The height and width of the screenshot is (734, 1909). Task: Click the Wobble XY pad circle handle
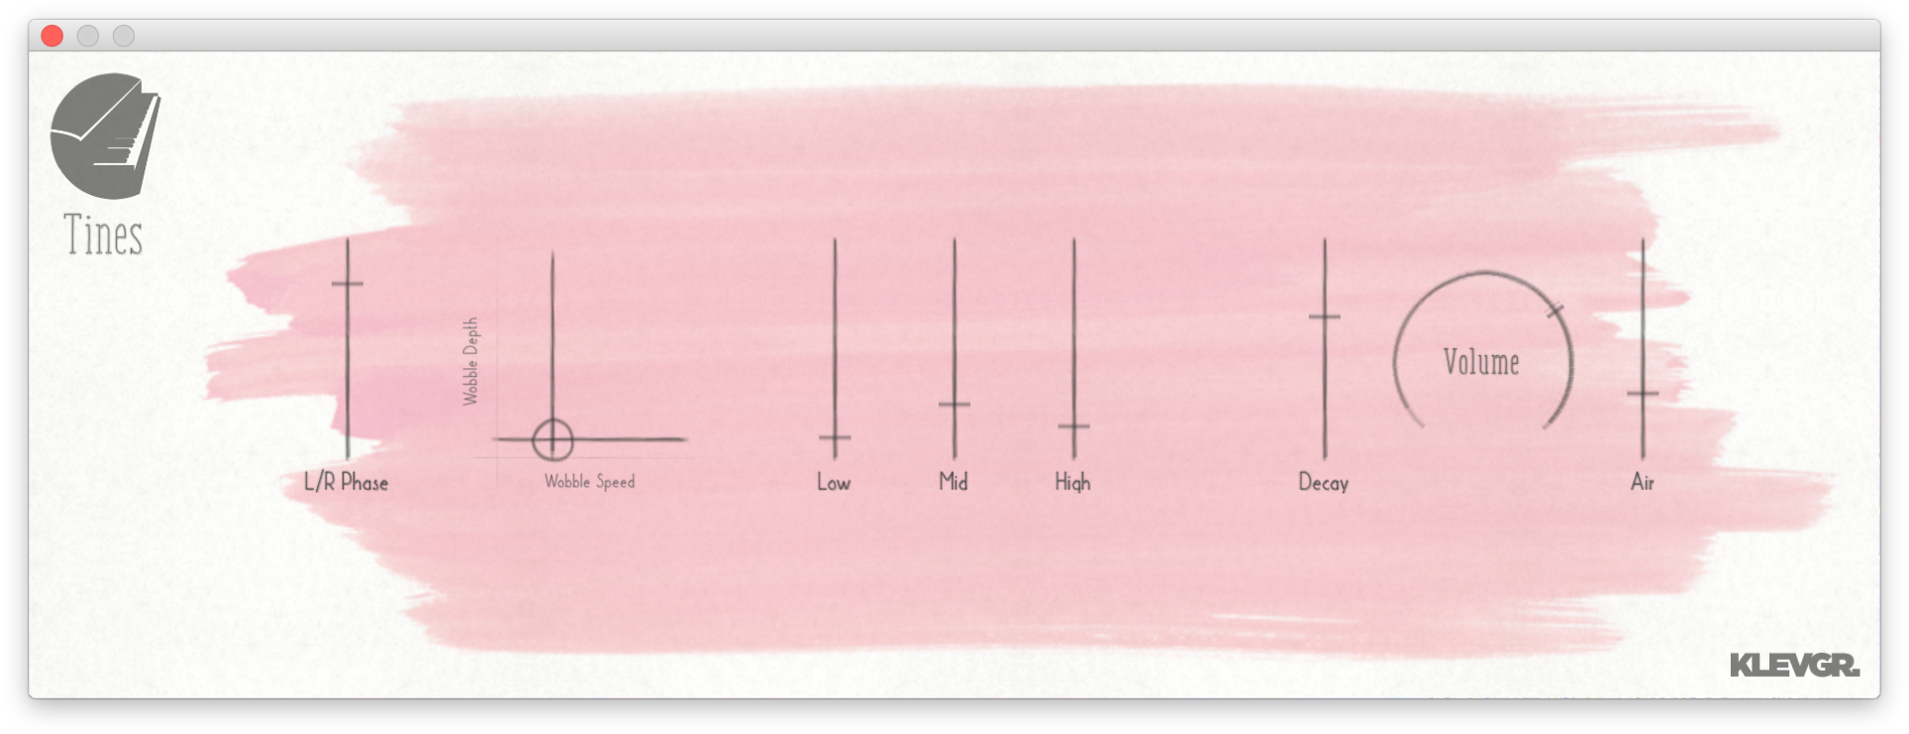pos(553,439)
